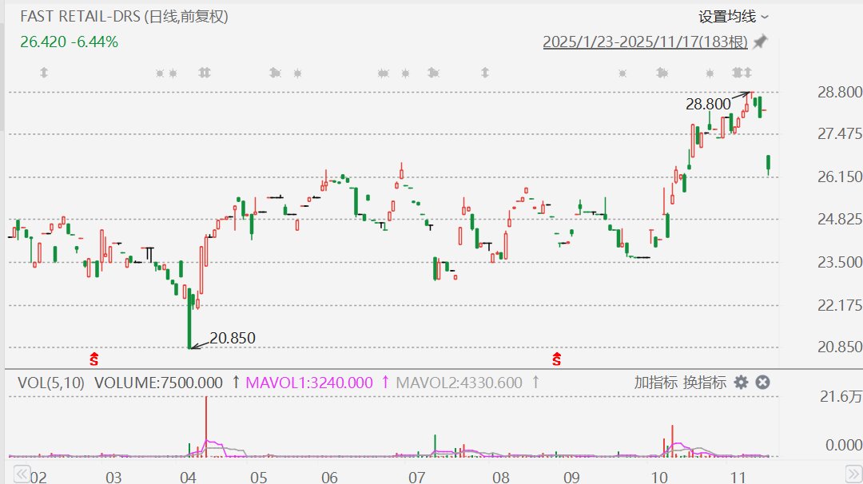Click the FAST RETAIL-DRS (日线,前复权) chart title
The image size is (863, 484).
coord(124,17)
